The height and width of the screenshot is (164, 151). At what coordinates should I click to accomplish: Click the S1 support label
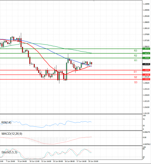(135, 72)
